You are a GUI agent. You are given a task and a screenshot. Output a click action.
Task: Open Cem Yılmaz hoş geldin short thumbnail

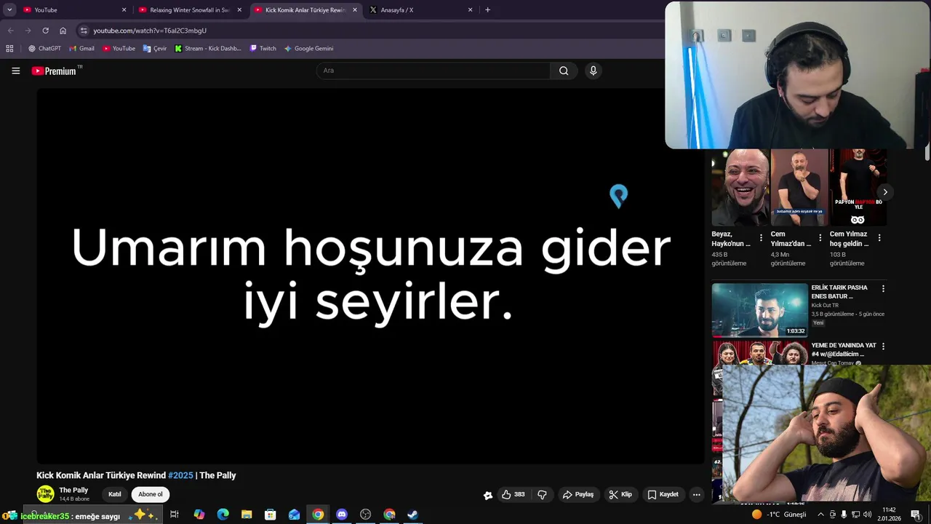click(858, 188)
